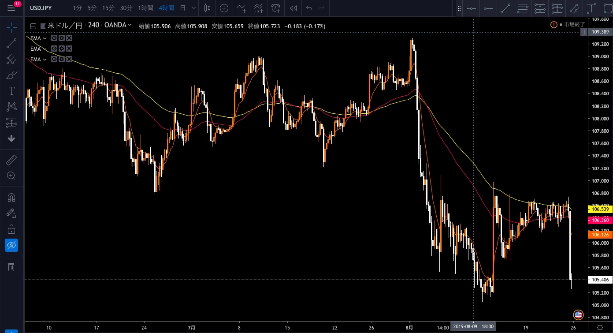The width and height of the screenshot is (613, 333).
Task: Hide the first EMA indicator
Action: pyautogui.click(x=54, y=38)
